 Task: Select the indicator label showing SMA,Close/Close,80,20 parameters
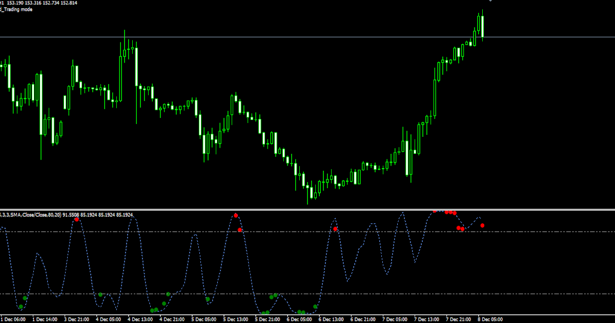(67, 214)
